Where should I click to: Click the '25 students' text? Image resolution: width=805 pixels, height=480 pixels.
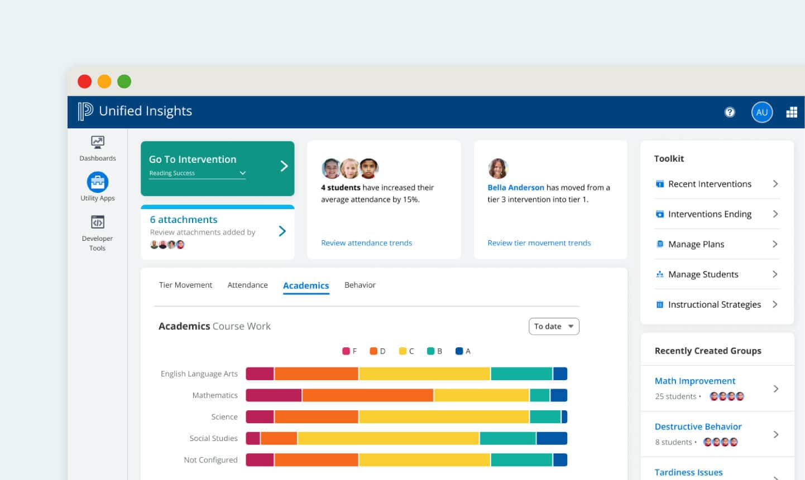pos(675,396)
